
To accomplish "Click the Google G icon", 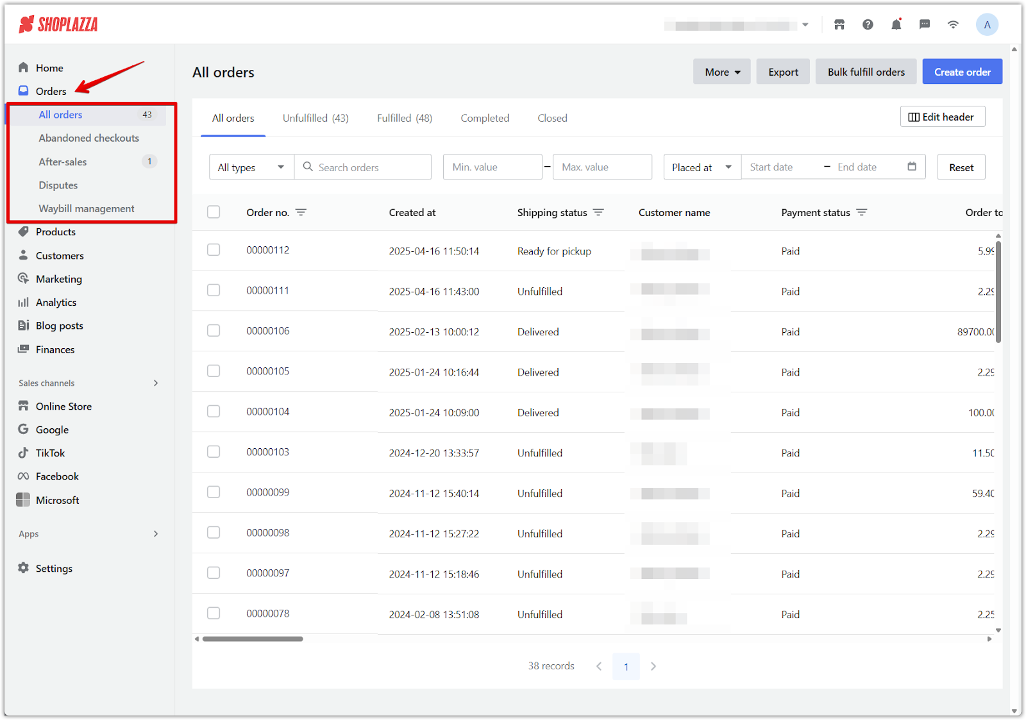I will click(x=24, y=429).
